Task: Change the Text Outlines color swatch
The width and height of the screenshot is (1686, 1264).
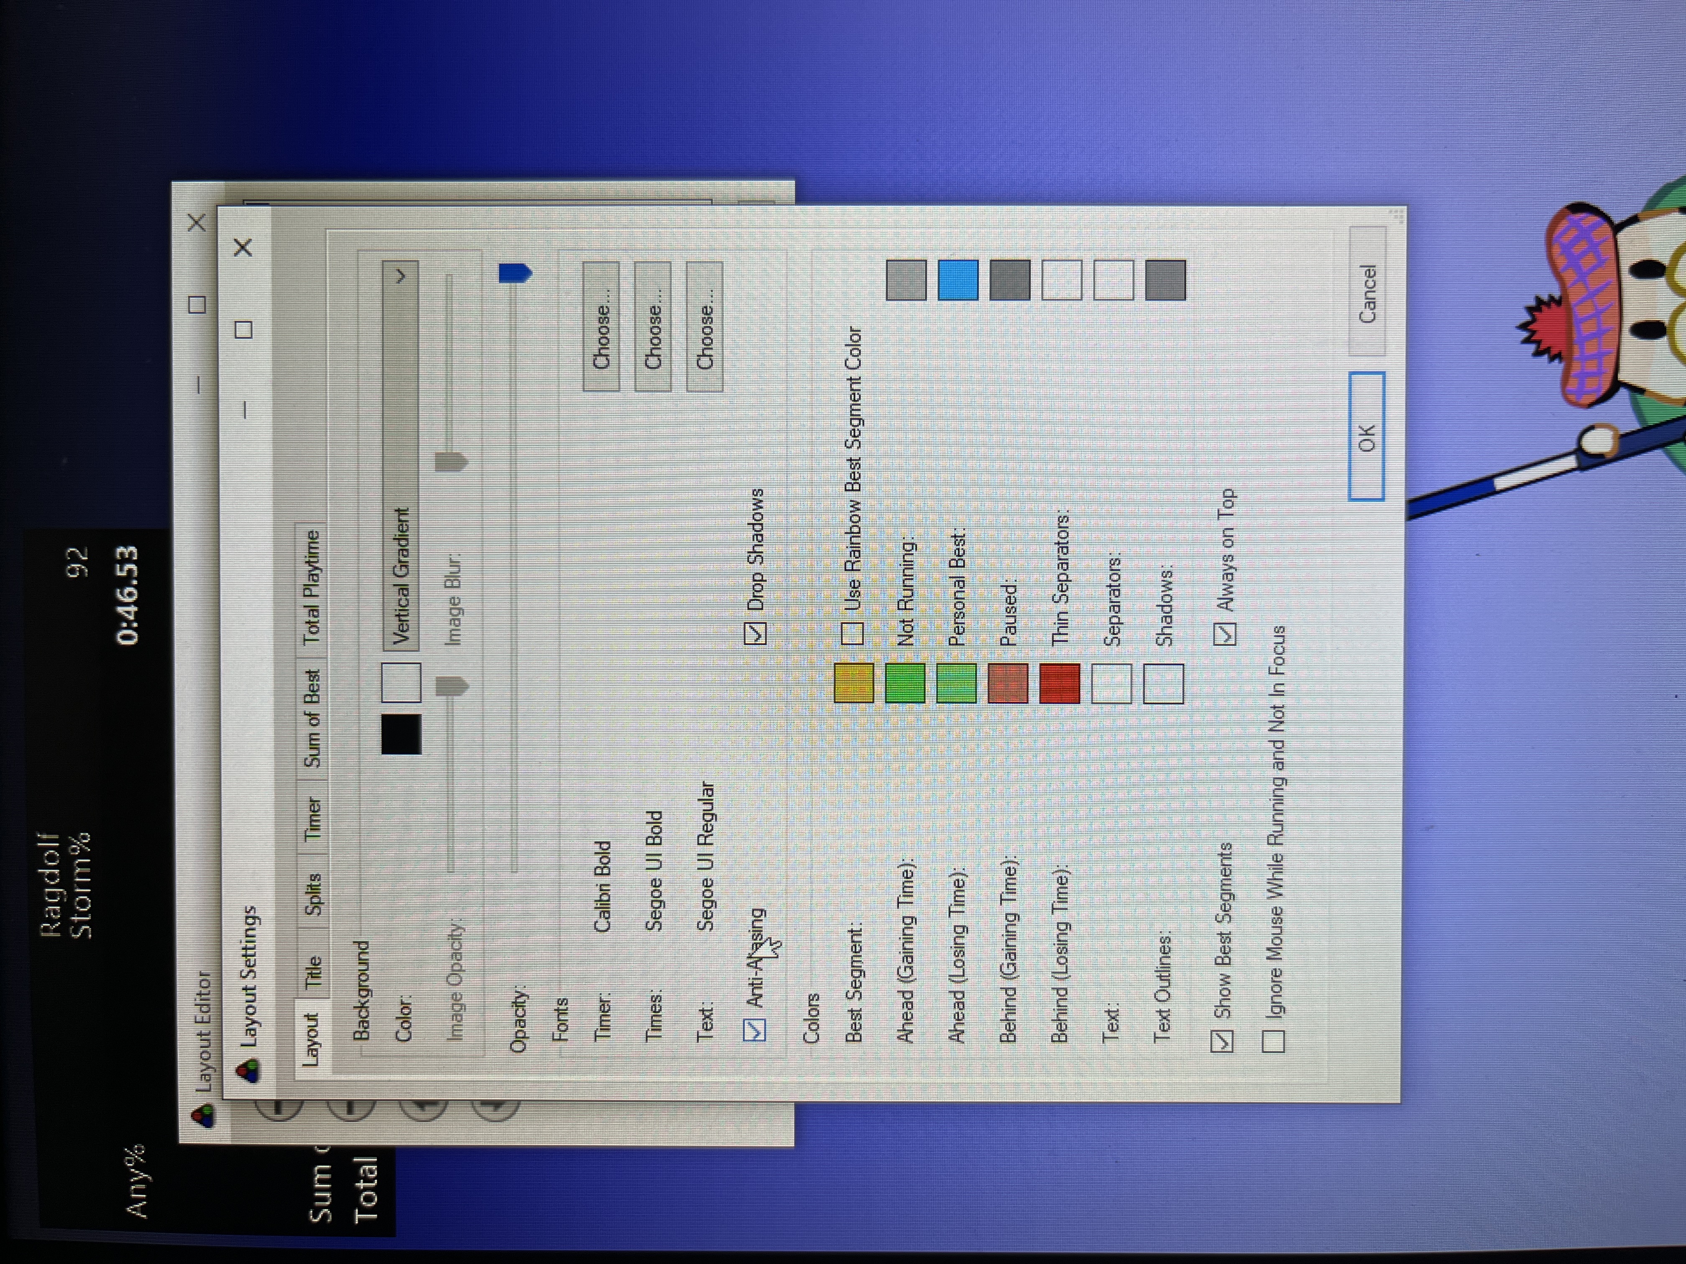Action: pos(1163,683)
